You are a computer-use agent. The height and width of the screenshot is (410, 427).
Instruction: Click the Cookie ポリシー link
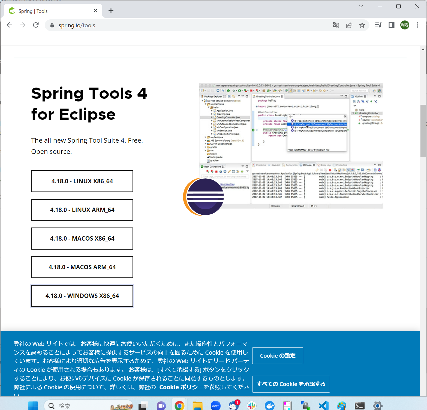tap(181, 387)
